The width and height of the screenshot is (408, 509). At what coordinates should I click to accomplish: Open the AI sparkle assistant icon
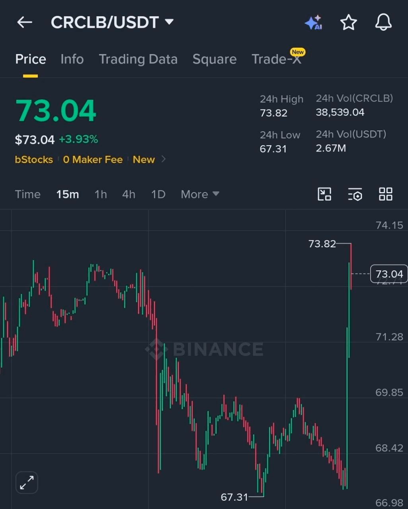(x=313, y=23)
